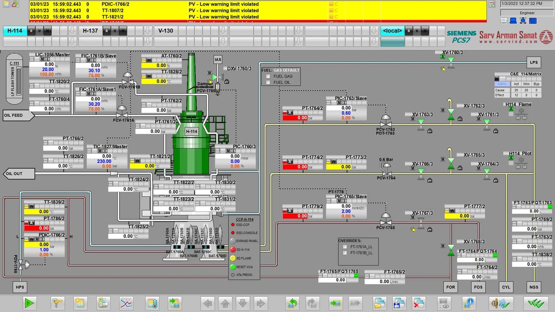Enable the FT-1761B_LL override checkbox
Viewport: 555px width, 312px height.
[345, 253]
